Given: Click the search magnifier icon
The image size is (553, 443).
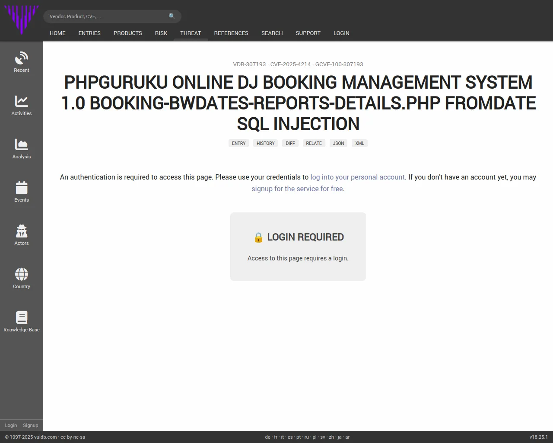Looking at the screenshot, I should 172,16.
